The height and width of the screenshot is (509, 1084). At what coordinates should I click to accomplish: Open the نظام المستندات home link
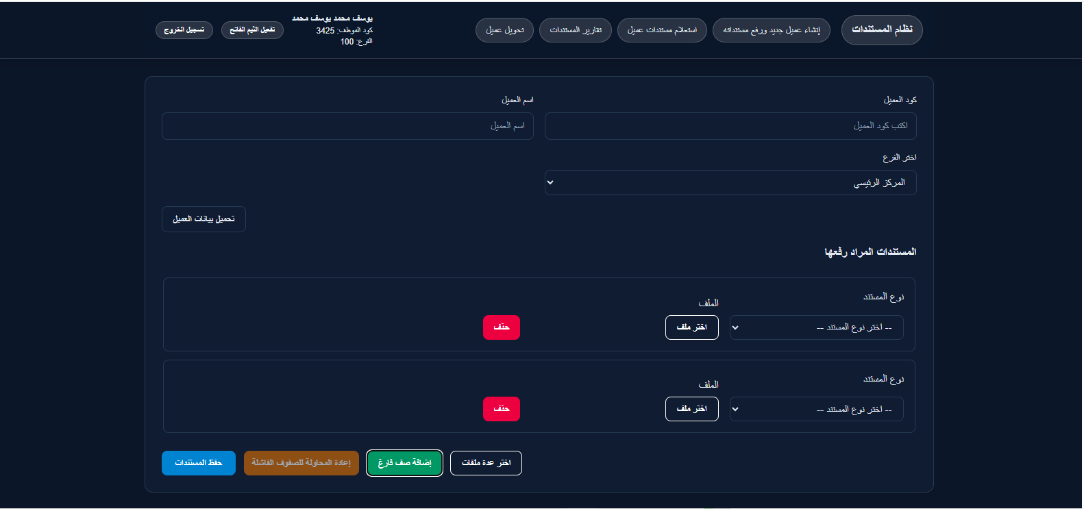click(x=882, y=30)
